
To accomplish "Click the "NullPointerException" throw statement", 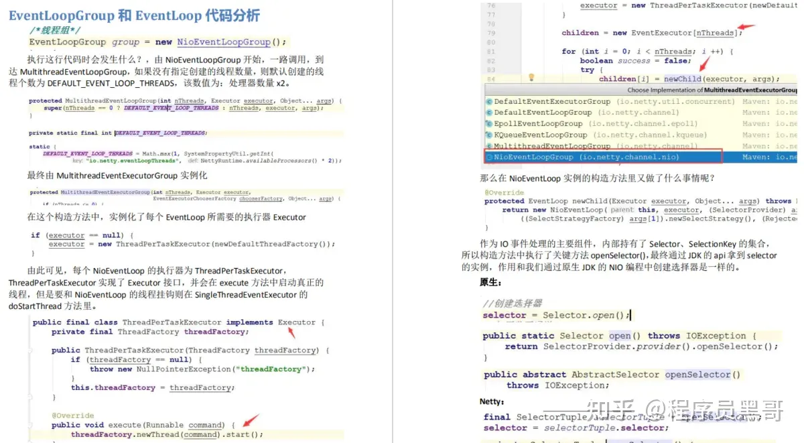I will tap(202, 369).
